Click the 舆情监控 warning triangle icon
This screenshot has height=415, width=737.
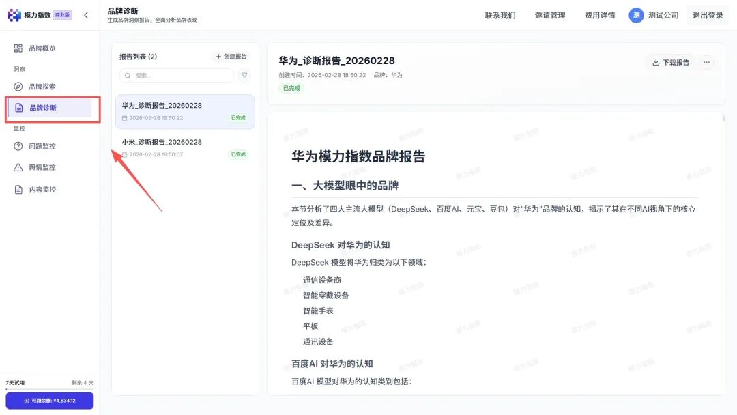coord(18,167)
